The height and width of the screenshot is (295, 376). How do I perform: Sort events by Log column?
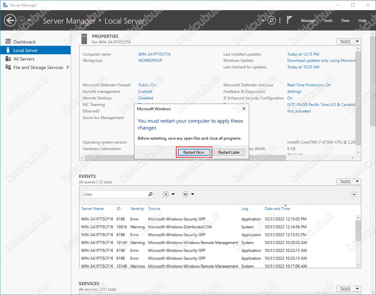(x=245, y=209)
